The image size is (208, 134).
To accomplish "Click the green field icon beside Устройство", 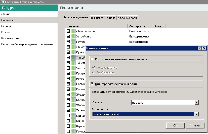I will pos(73,36).
